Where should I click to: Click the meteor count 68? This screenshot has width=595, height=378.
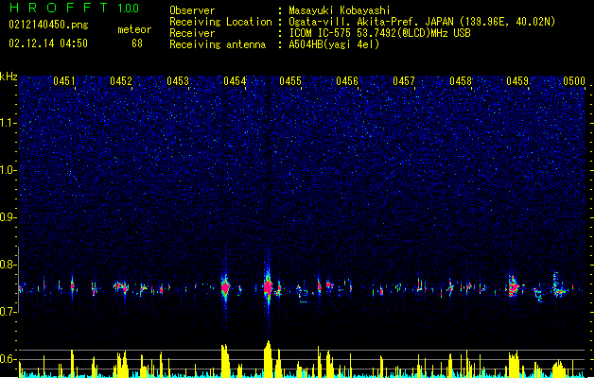coord(137,43)
